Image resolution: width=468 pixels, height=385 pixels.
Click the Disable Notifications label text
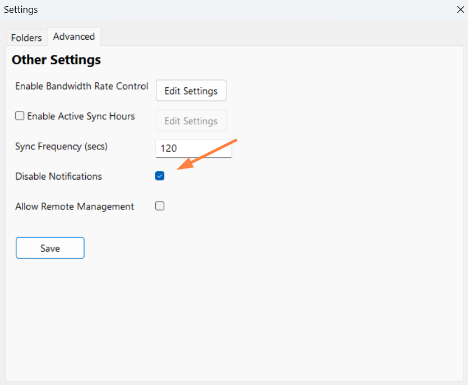(x=58, y=176)
